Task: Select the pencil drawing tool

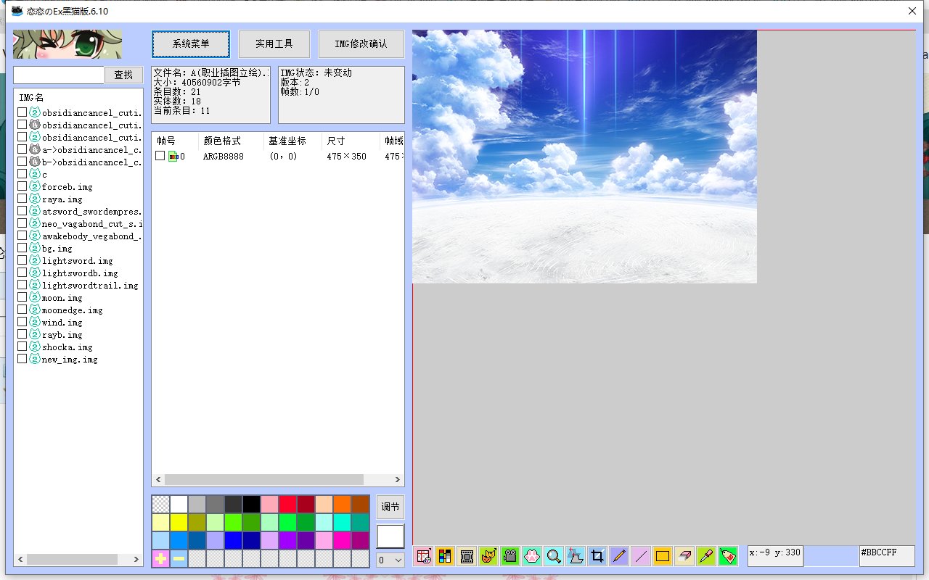Action: 619,556
